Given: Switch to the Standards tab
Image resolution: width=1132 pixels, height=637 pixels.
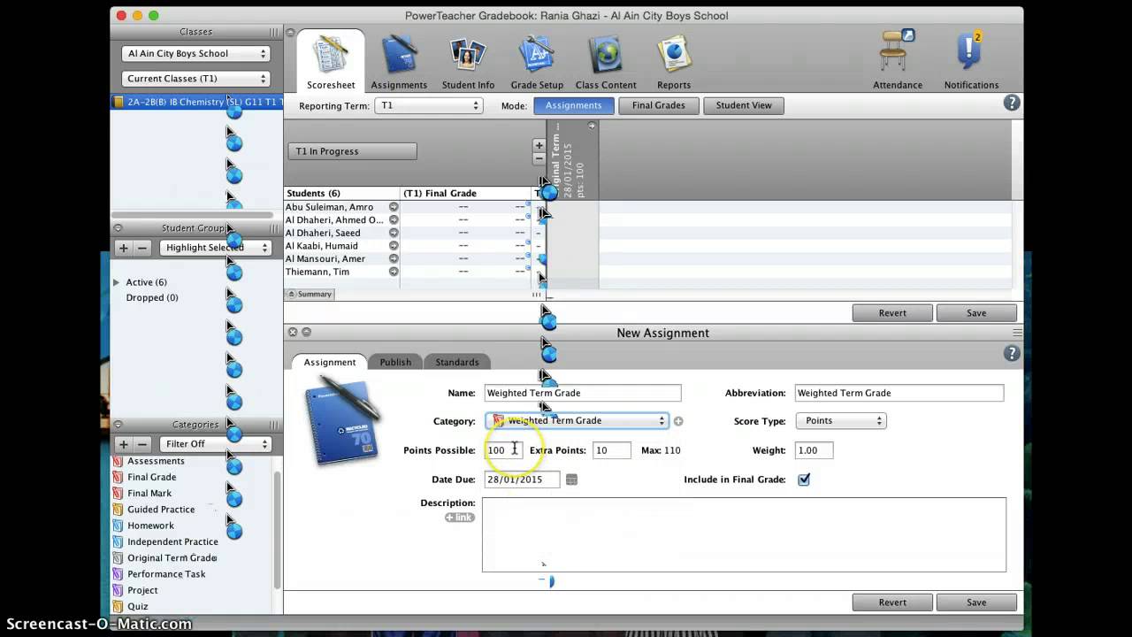Looking at the screenshot, I should [456, 362].
